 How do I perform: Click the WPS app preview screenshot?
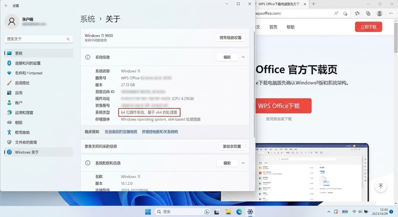(312, 172)
